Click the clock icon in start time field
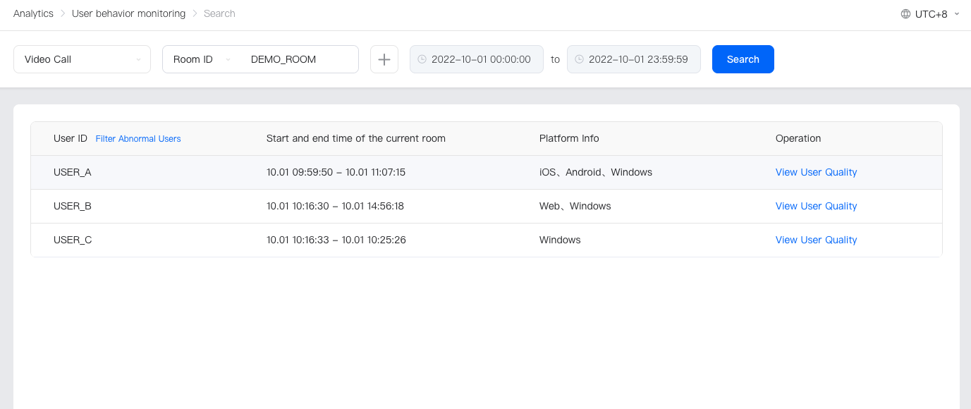 coord(422,59)
